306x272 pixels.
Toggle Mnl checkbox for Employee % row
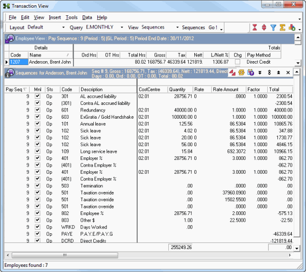click(x=37, y=213)
